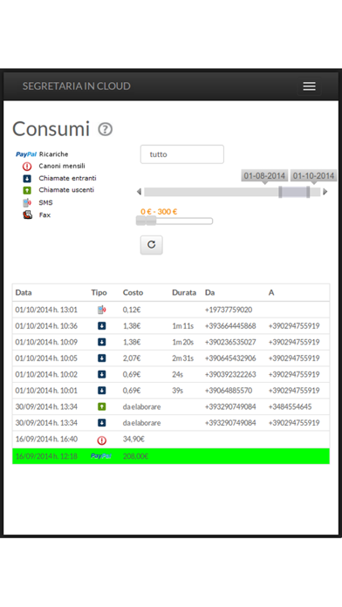This screenshot has height=607, width=342.
Task: Click the SEGRETARIA IN CLOUD brand link
Action: pyautogui.click(x=76, y=86)
